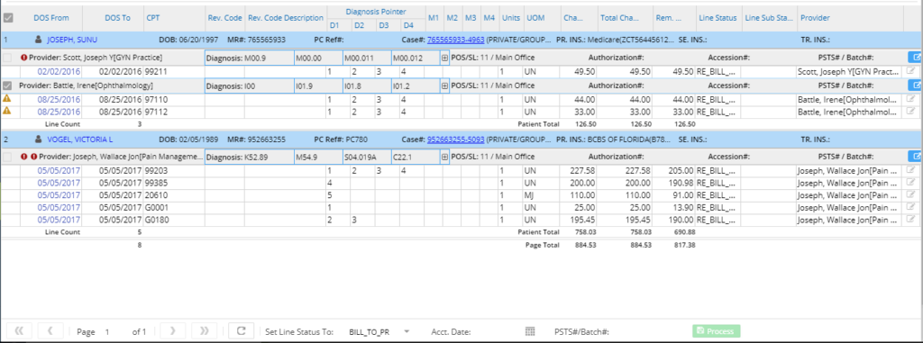Click edit pencil icon on the 97110 line

pyautogui.click(x=911, y=99)
